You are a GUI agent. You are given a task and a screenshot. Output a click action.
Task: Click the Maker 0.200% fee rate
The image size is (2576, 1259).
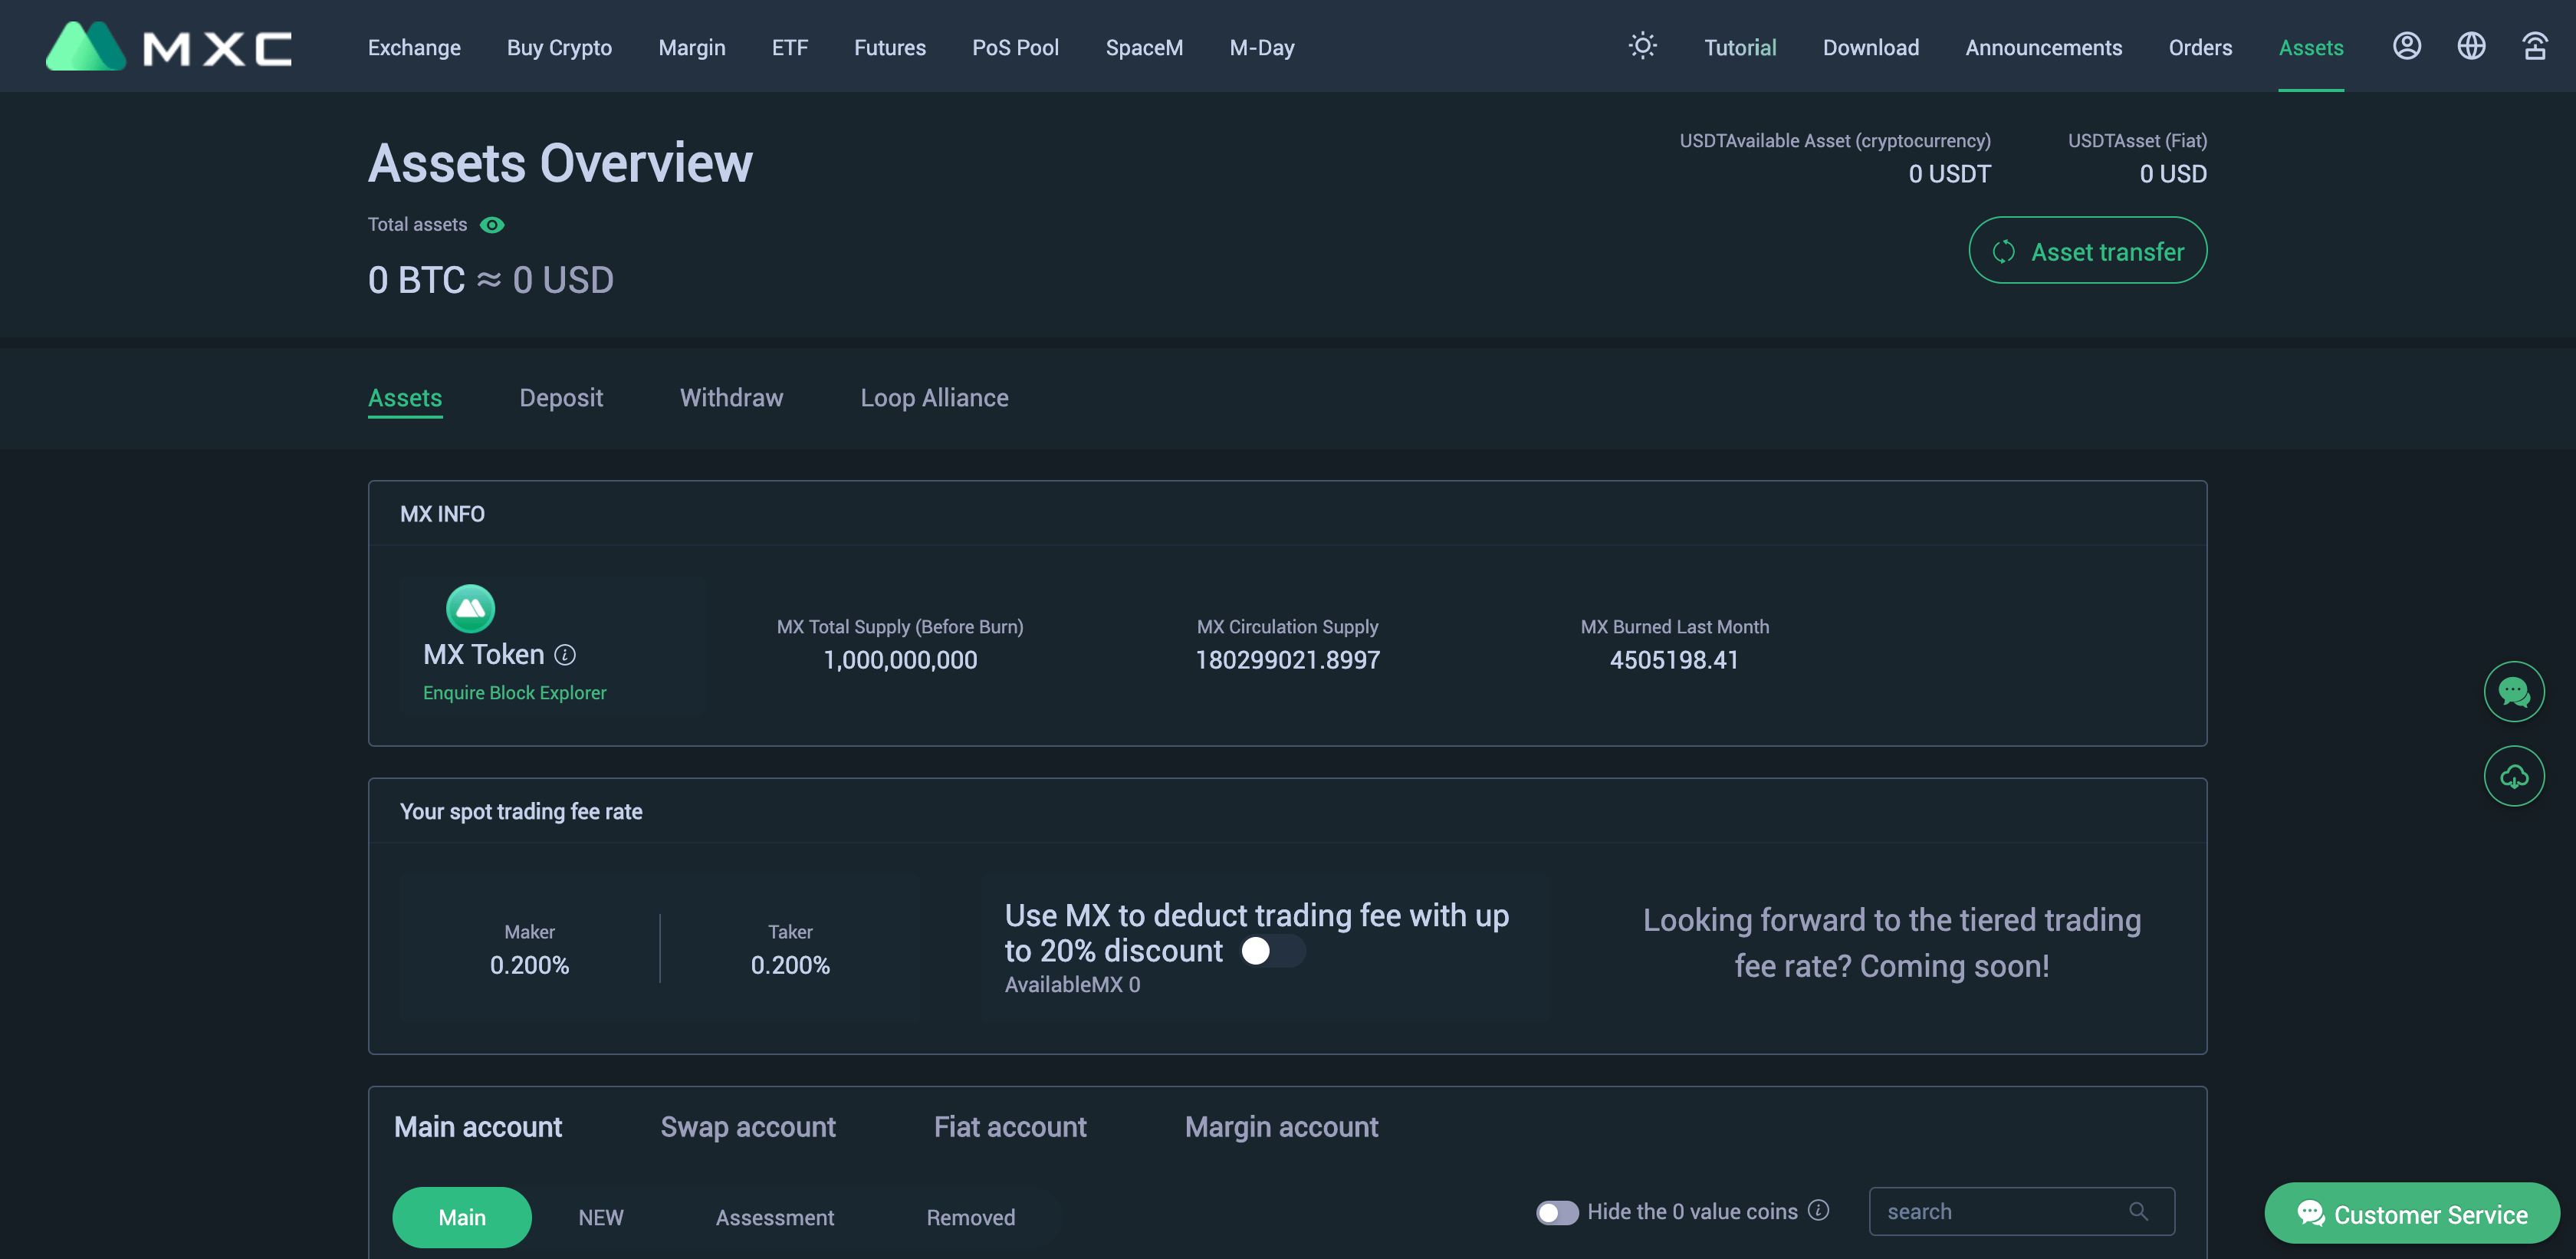[x=529, y=965]
